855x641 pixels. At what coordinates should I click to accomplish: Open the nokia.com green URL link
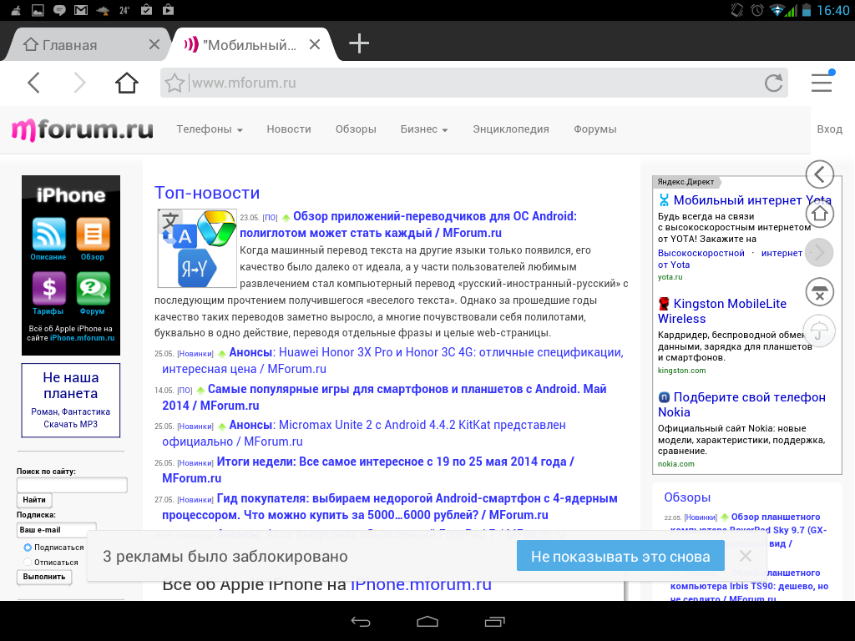click(676, 464)
